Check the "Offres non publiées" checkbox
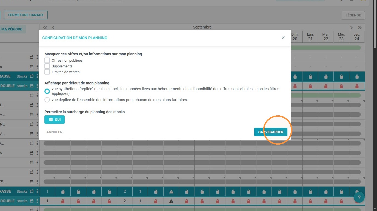Viewport: 377px width, 211px height. (x=47, y=60)
